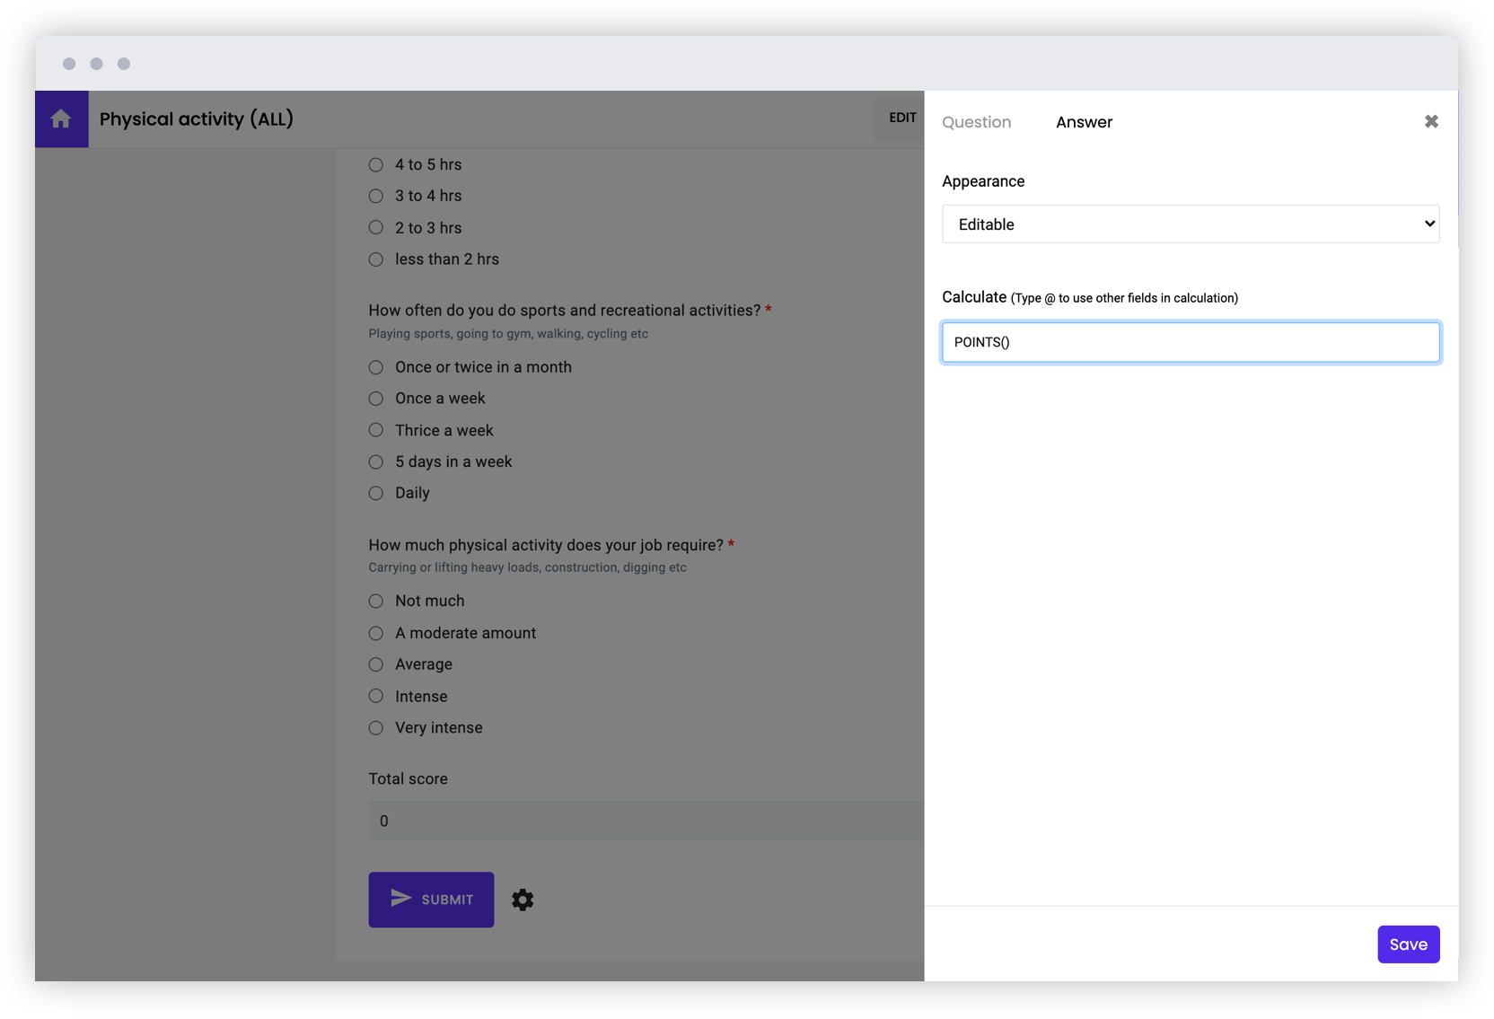Click the home icon in the top bar
Screen dimensions: 1494x1019
[x=61, y=119]
